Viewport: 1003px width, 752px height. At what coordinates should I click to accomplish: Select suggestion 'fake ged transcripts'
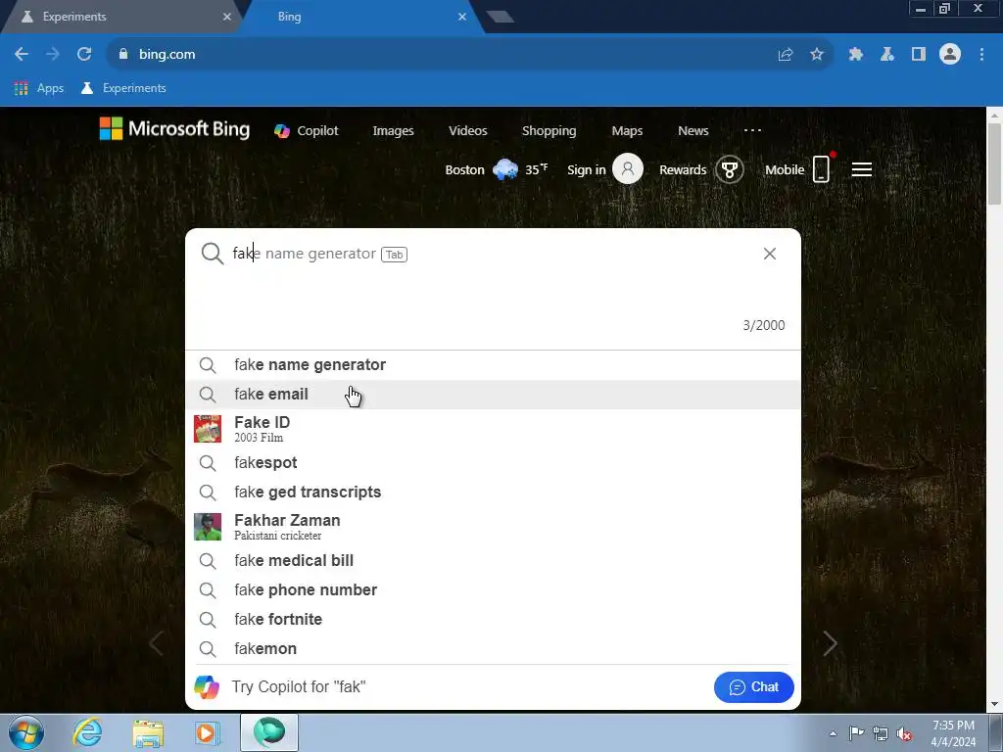[x=493, y=493]
